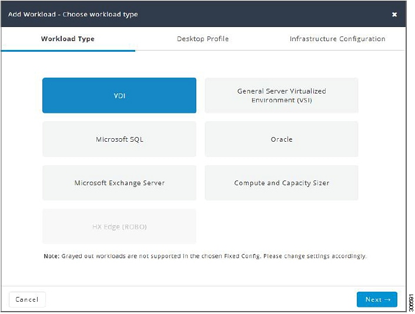Pick the Oracle workload tile
The height and width of the screenshot is (314, 415).
(282, 139)
